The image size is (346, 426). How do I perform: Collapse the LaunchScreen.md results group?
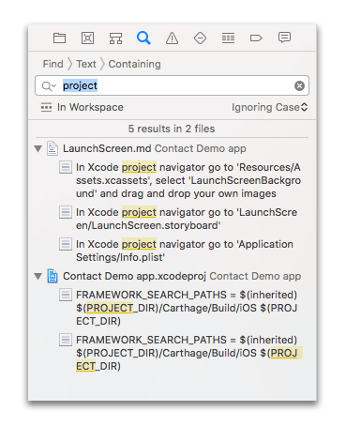pos(38,148)
